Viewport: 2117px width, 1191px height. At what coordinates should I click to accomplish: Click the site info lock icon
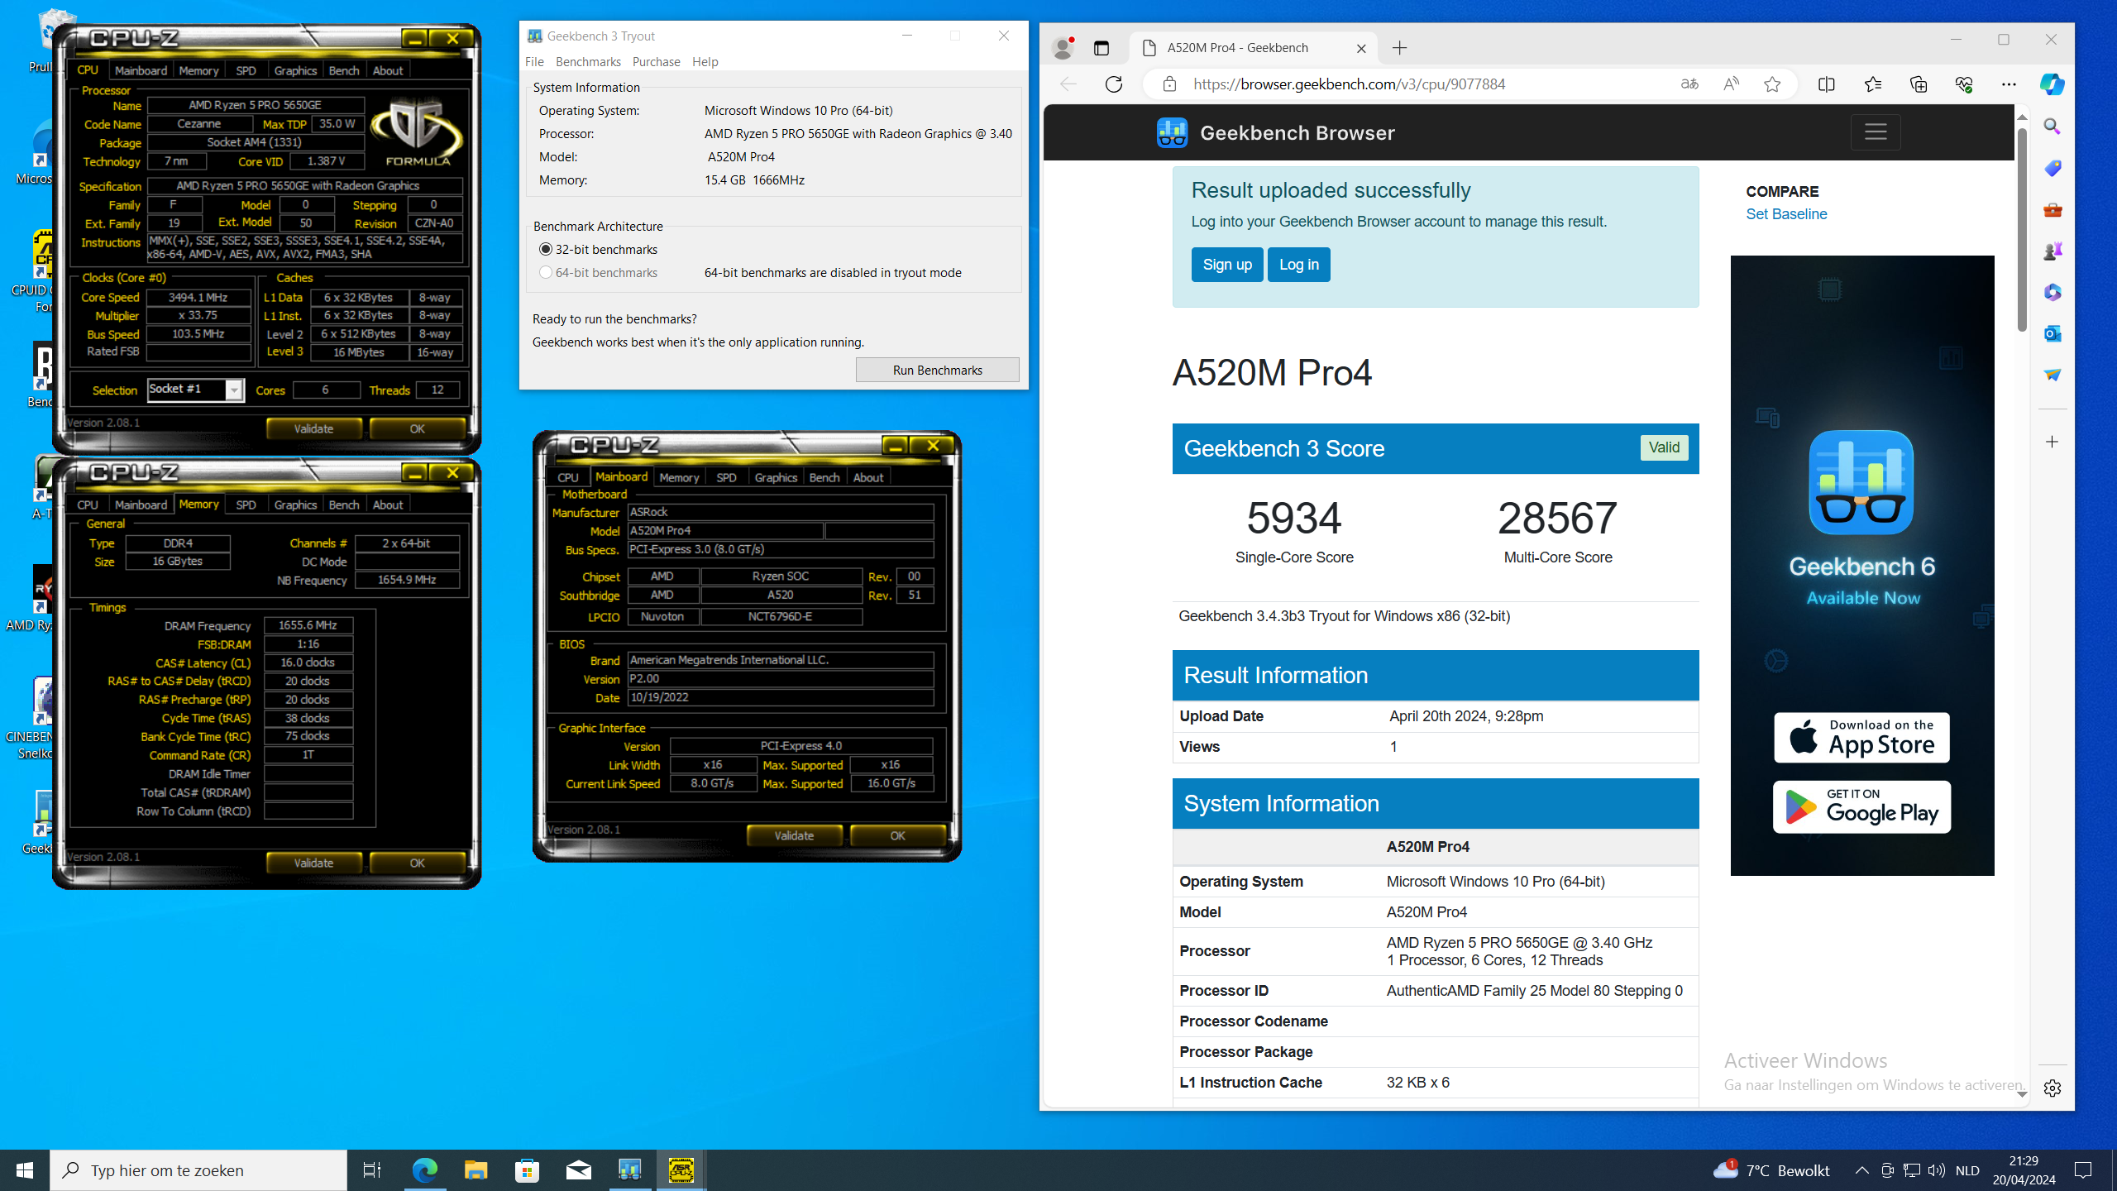click(x=1169, y=84)
